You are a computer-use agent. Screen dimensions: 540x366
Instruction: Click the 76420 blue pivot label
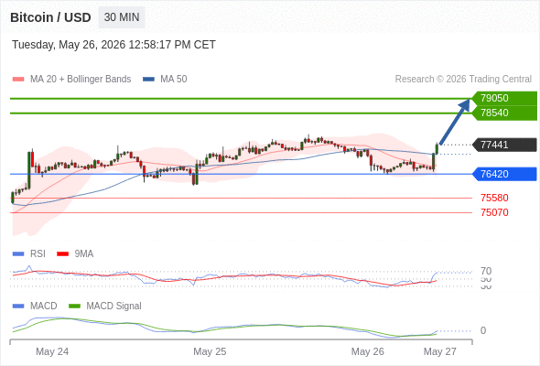pos(504,174)
